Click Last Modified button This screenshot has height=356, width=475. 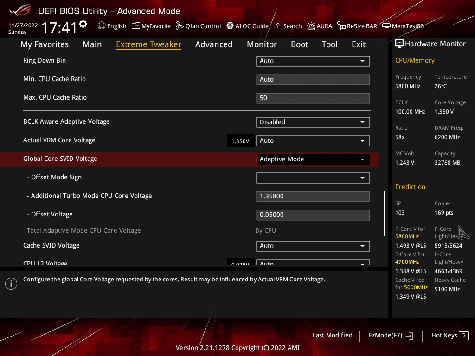pos(332,336)
